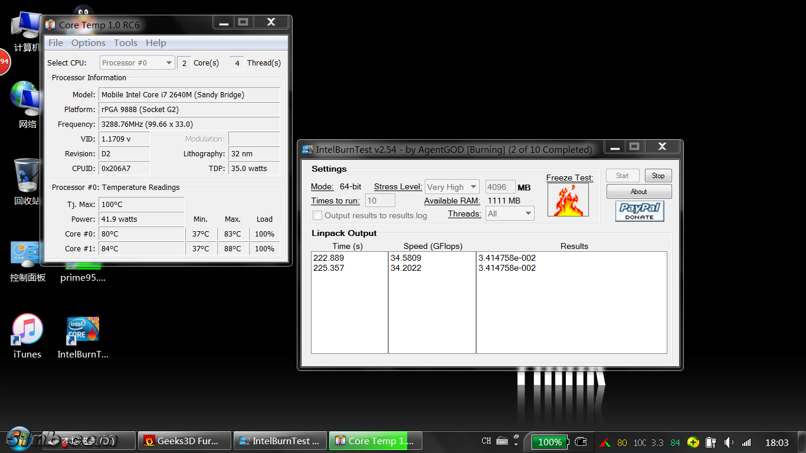The width and height of the screenshot is (806, 453).
Task: Open the Tools menu in Core Temp
Action: click(126, 43)
